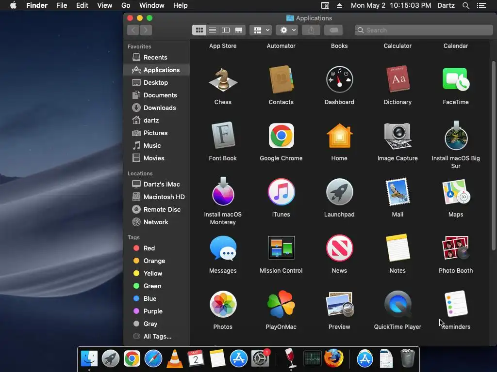Open the View menu

[105, 5]
